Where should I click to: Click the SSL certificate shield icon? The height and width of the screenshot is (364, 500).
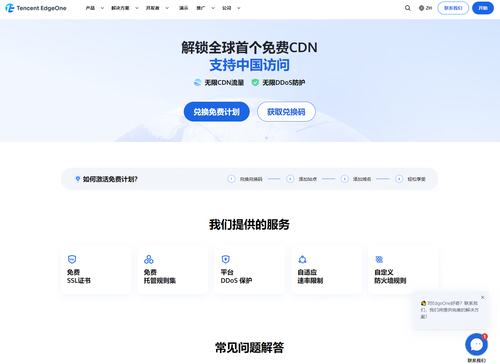[x=72, y=259]
